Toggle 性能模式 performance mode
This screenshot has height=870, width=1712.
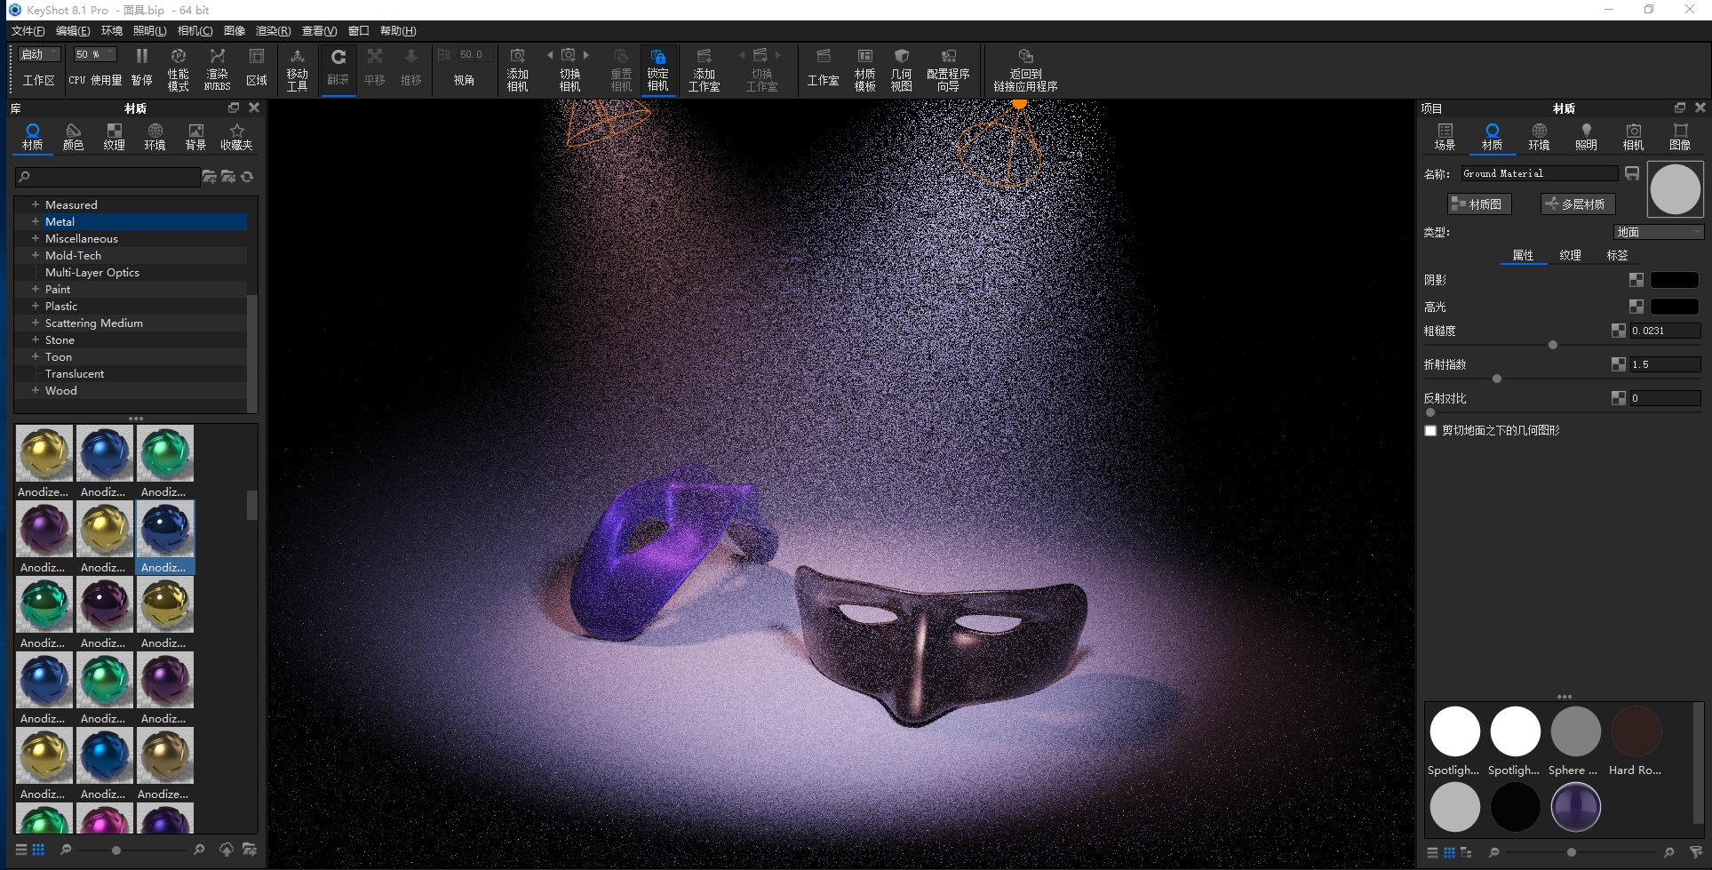179,68
